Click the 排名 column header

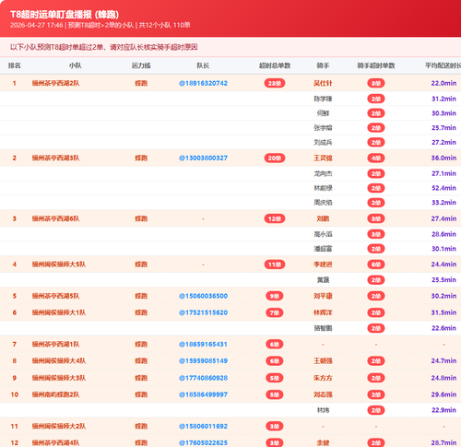click(x=15, y=65)
